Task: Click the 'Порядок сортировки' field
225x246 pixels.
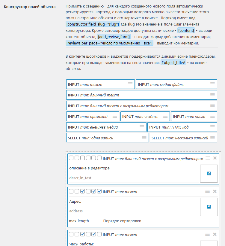Action: [x=122, y=221]
